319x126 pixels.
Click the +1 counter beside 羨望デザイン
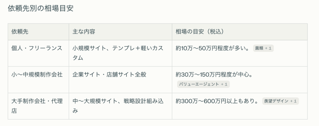(293, 101)
